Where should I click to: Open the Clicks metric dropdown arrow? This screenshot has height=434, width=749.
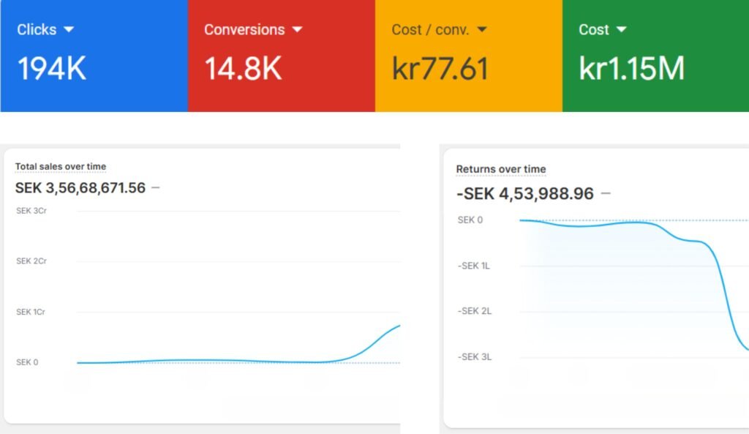pyautogui.click(x=69, y=30)
